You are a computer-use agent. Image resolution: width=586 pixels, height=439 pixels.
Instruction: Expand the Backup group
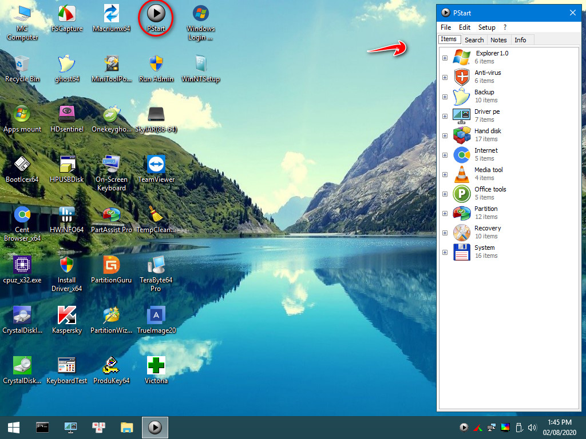[x=445, y=97]
